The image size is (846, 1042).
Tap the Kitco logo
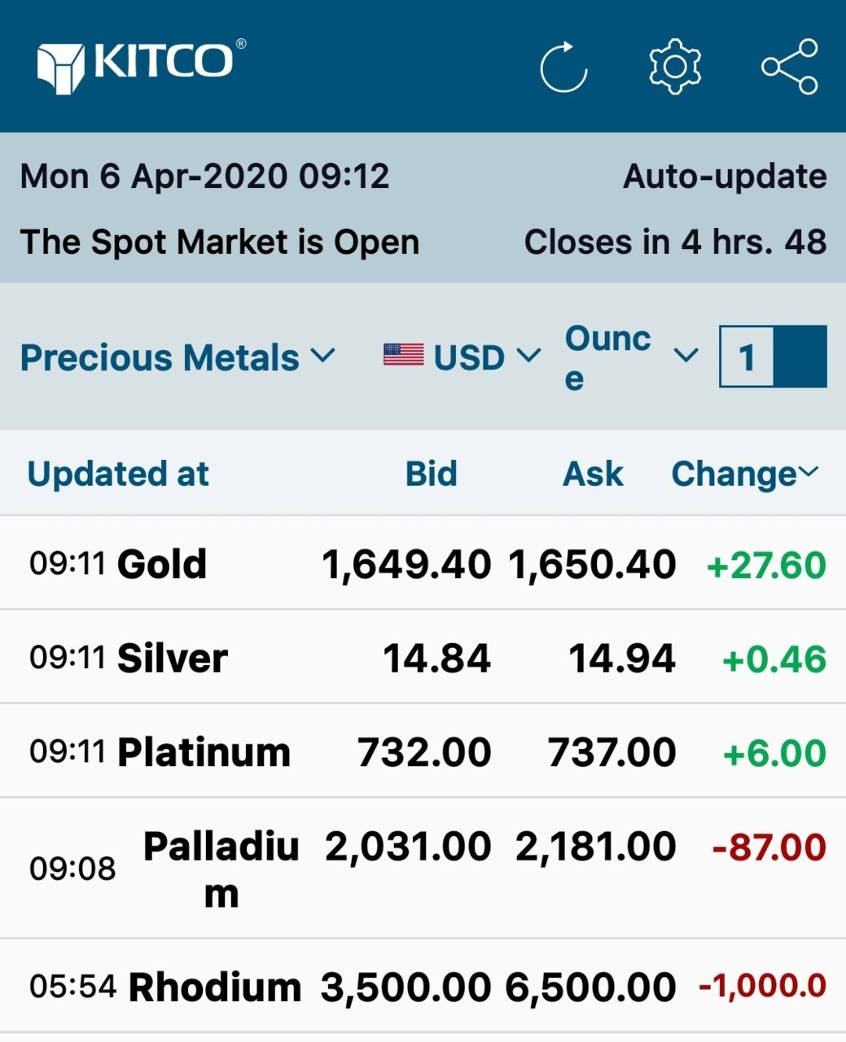tap(141, 66)
